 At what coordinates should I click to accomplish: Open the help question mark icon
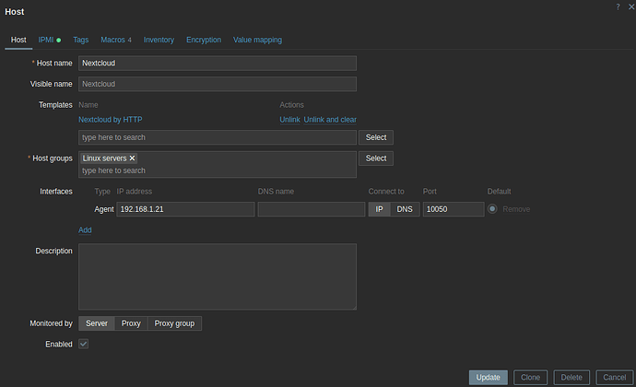click(618, 6)
